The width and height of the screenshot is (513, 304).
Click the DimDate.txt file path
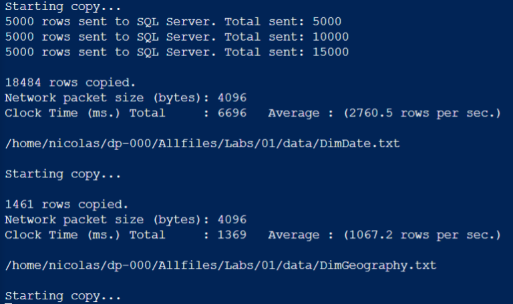point(202,143)
